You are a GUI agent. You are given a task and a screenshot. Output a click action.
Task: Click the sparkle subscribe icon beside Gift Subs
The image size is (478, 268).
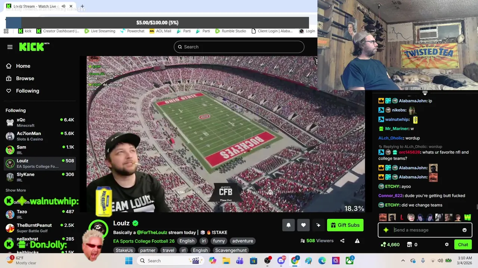(318, 225)
